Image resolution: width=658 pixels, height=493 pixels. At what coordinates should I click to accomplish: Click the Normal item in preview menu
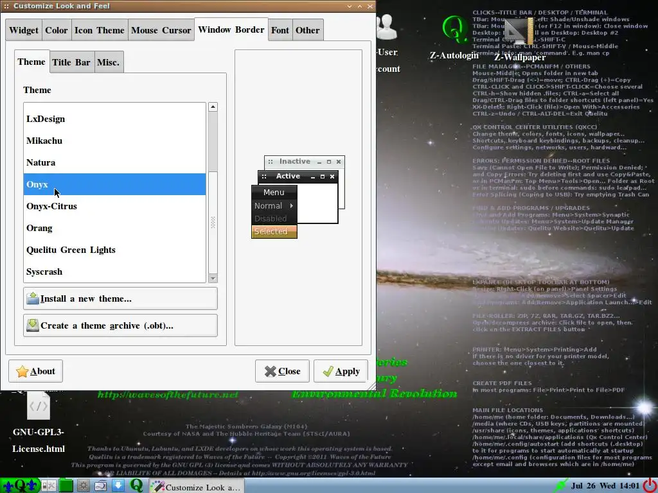(274, 206)
